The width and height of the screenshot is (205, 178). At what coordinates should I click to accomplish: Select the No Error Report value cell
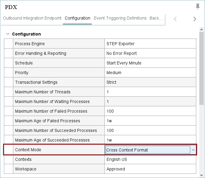coord(150,53)
